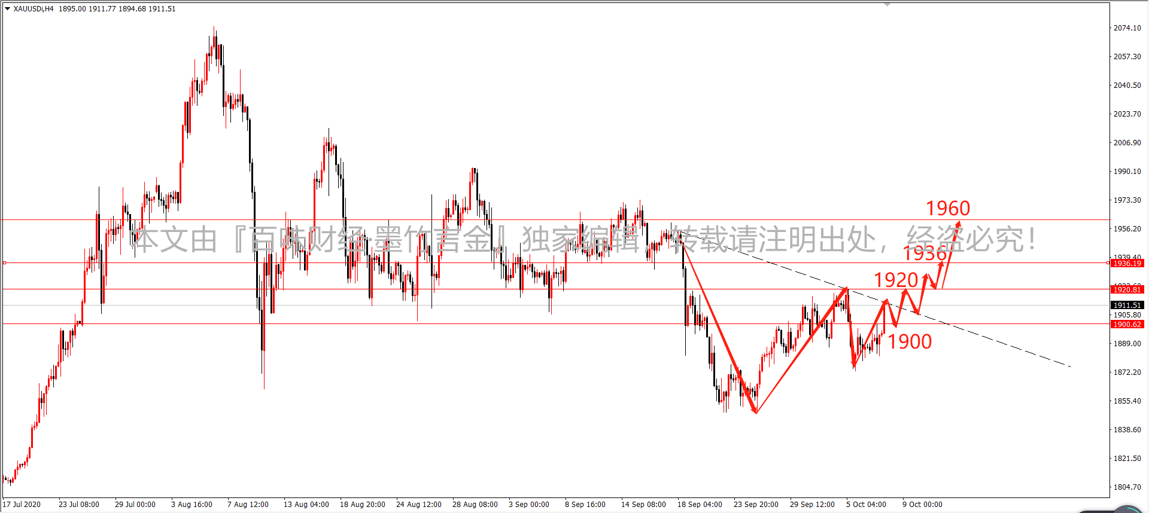Click 1990.10 on the price scale
The height and width of the screenshot is (513, 1149).
[x=1127, y=172]
